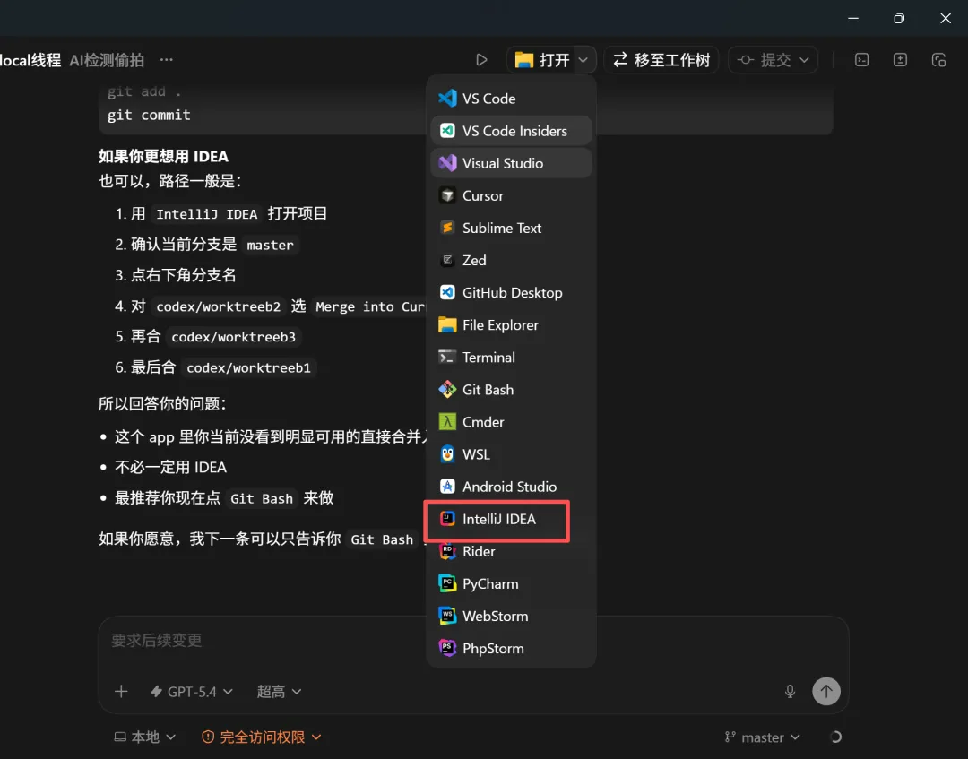Viewport: 968px width, 759px height.
Task: Click the Rider icon
Action: [x=447, y=551]
